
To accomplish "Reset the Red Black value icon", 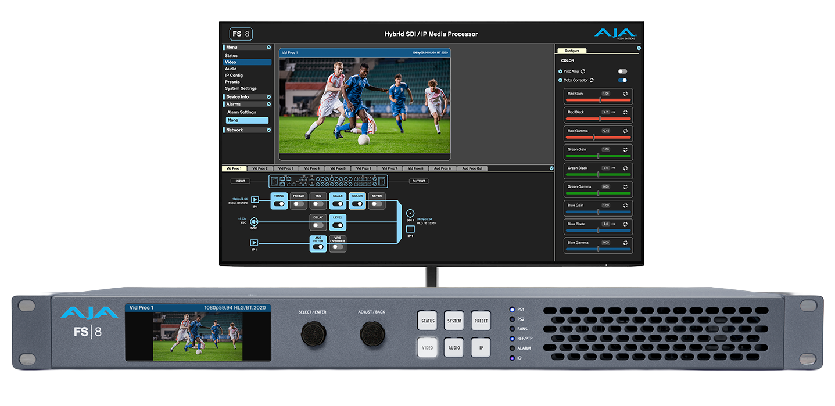I will (625, 112).
